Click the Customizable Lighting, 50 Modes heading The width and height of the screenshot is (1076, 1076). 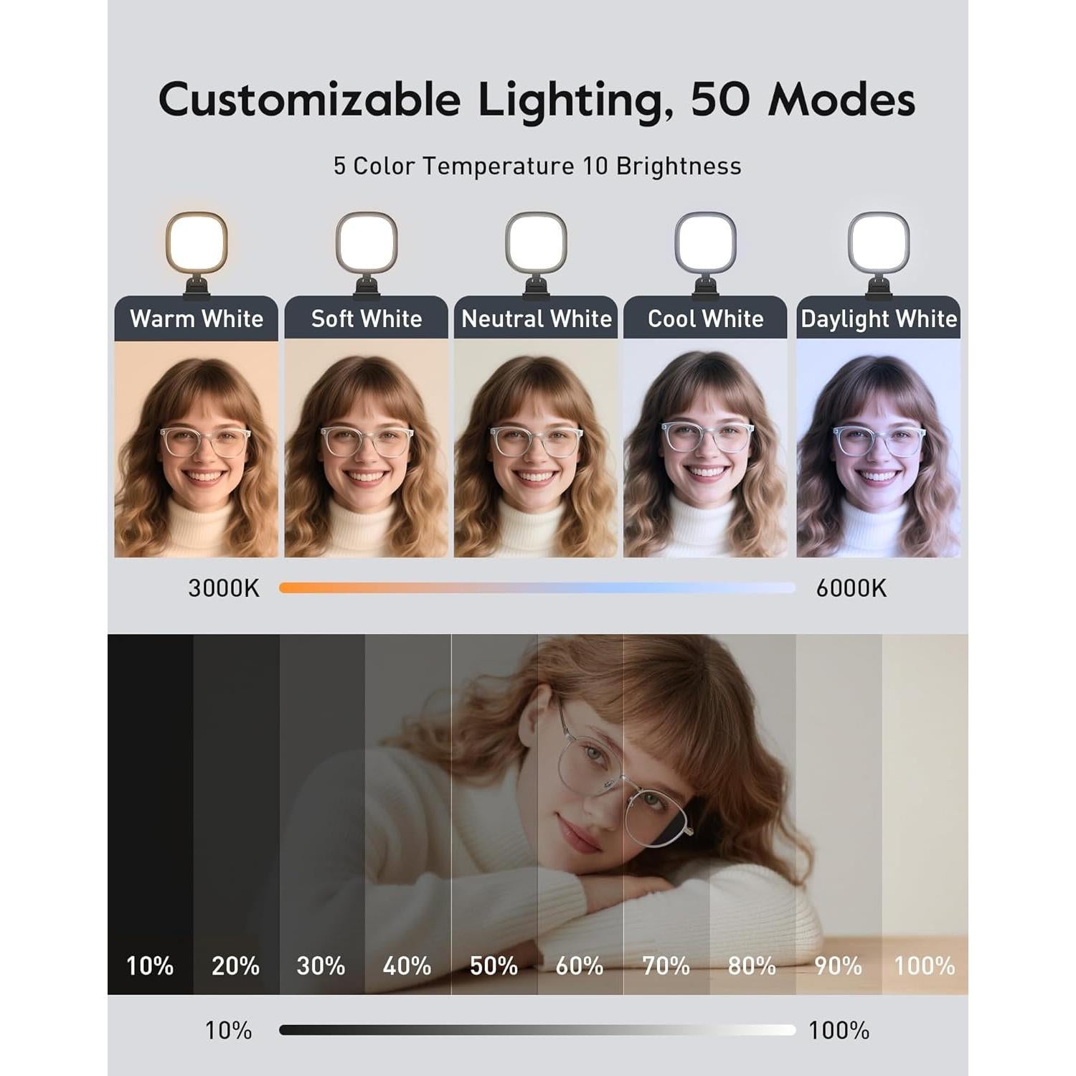[x=537, y=99]
